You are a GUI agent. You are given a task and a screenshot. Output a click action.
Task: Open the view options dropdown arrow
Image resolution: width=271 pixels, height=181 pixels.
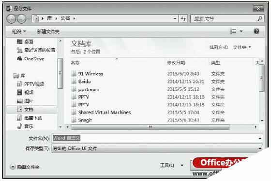click(x=241, y=31)
